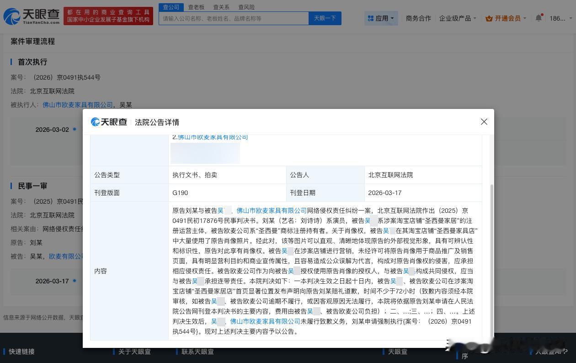Select the 查风险 tab
The height and width of the screenshot is (363, 576).
point(246,7)
